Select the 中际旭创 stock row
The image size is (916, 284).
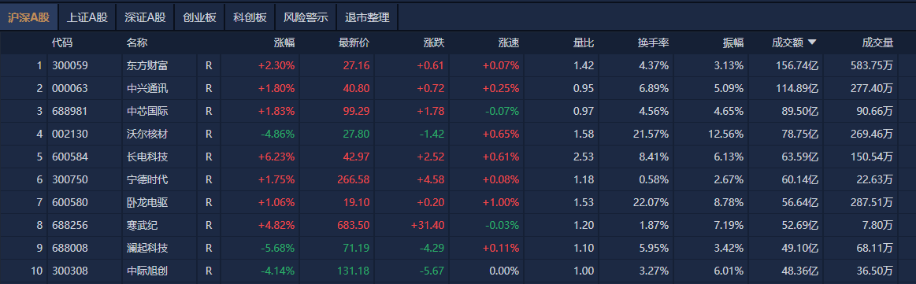[458, 271]
